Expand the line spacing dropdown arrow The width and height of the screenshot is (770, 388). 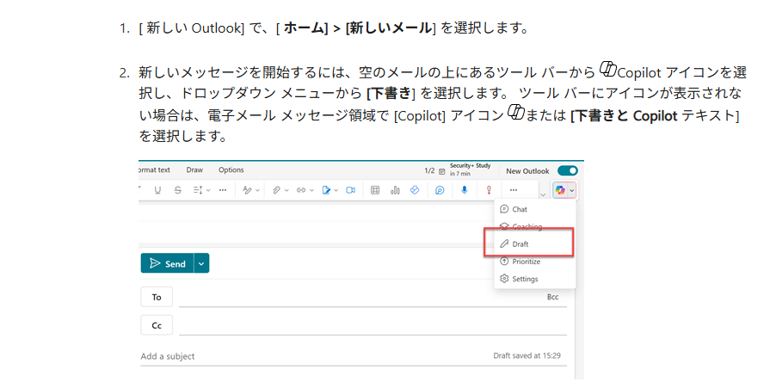click(208, 191)
